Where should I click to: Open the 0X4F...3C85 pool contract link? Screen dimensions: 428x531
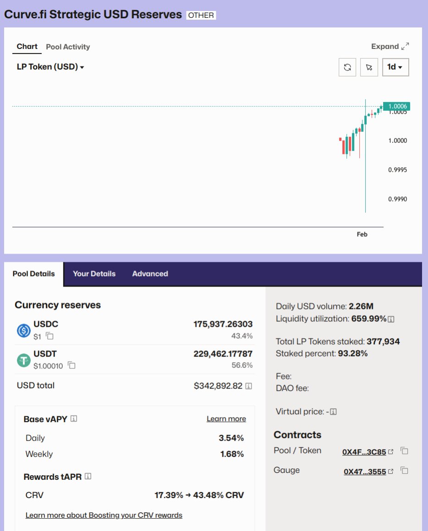[x=364, y=452]
